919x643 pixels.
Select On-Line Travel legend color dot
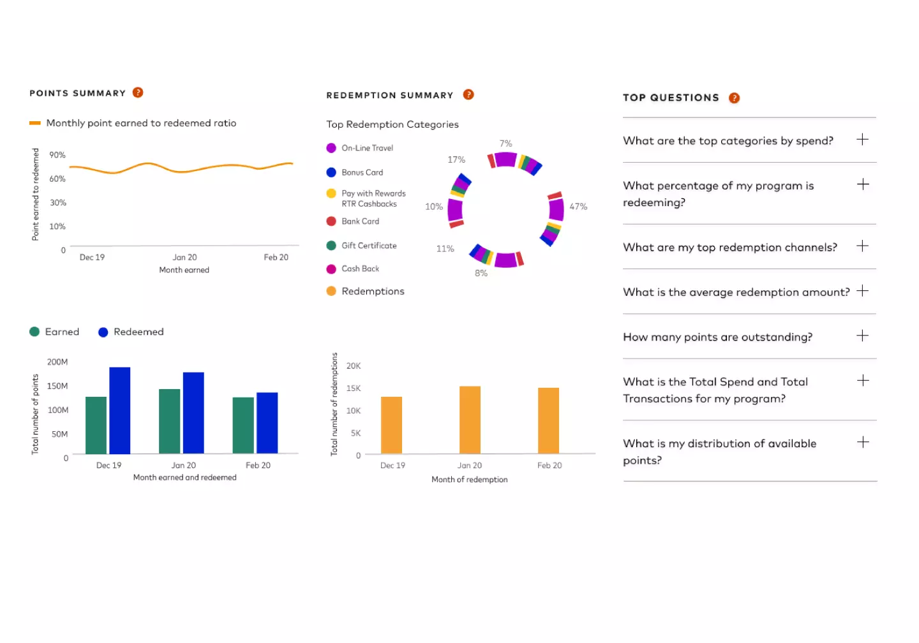coord(331,148)
